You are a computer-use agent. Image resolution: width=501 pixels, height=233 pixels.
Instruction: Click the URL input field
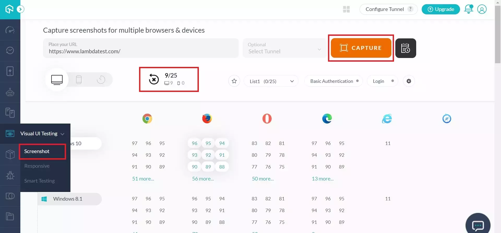click(141, 51)
